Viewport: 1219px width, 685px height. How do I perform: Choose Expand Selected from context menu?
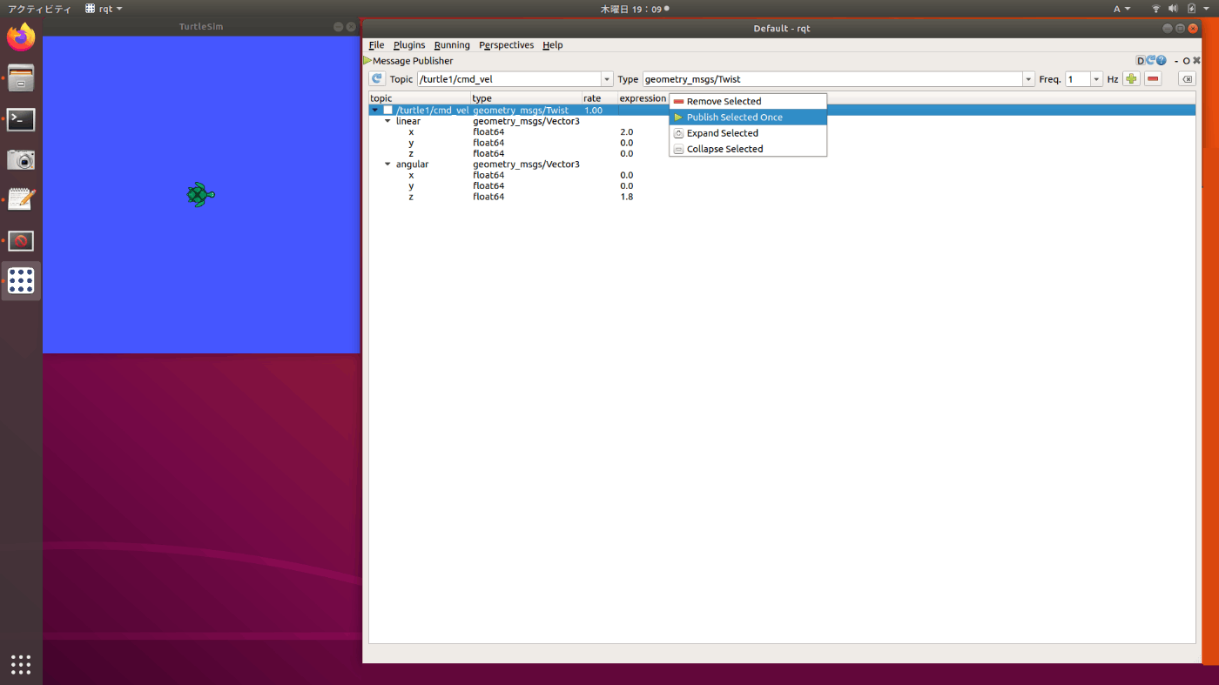click(748, 133)
